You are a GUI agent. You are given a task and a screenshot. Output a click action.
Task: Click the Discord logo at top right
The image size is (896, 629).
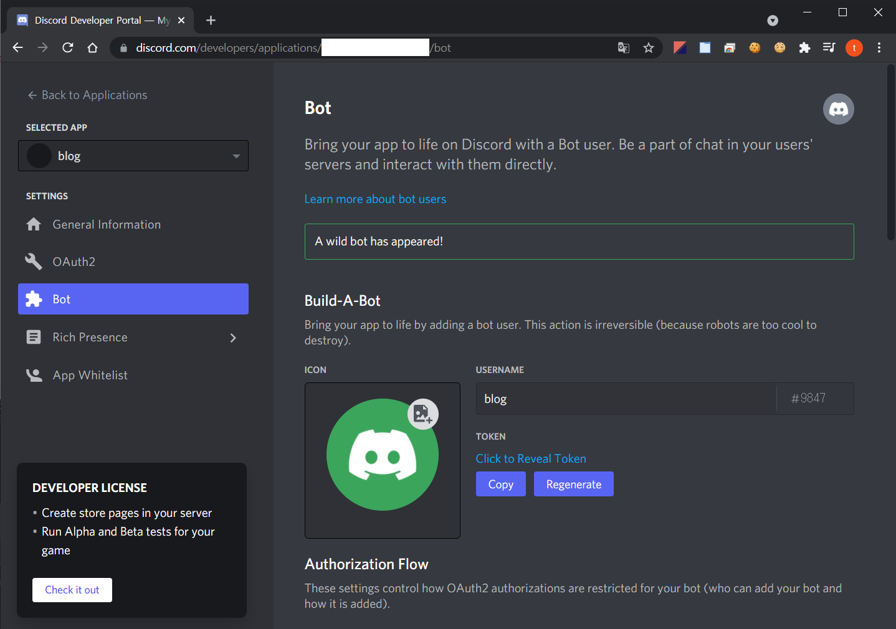[x=839, y=109]
